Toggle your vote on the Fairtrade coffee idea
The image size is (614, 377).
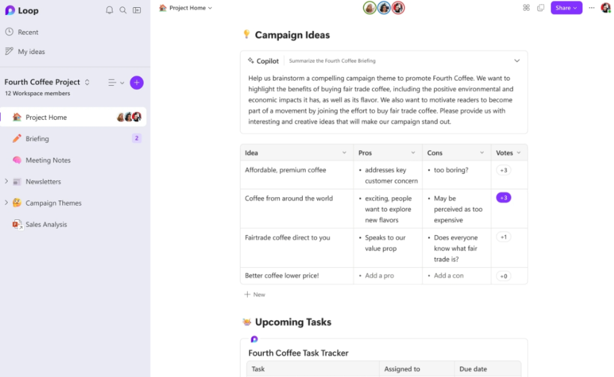[503, 237]
